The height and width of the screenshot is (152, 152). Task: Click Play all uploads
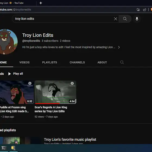16,74
